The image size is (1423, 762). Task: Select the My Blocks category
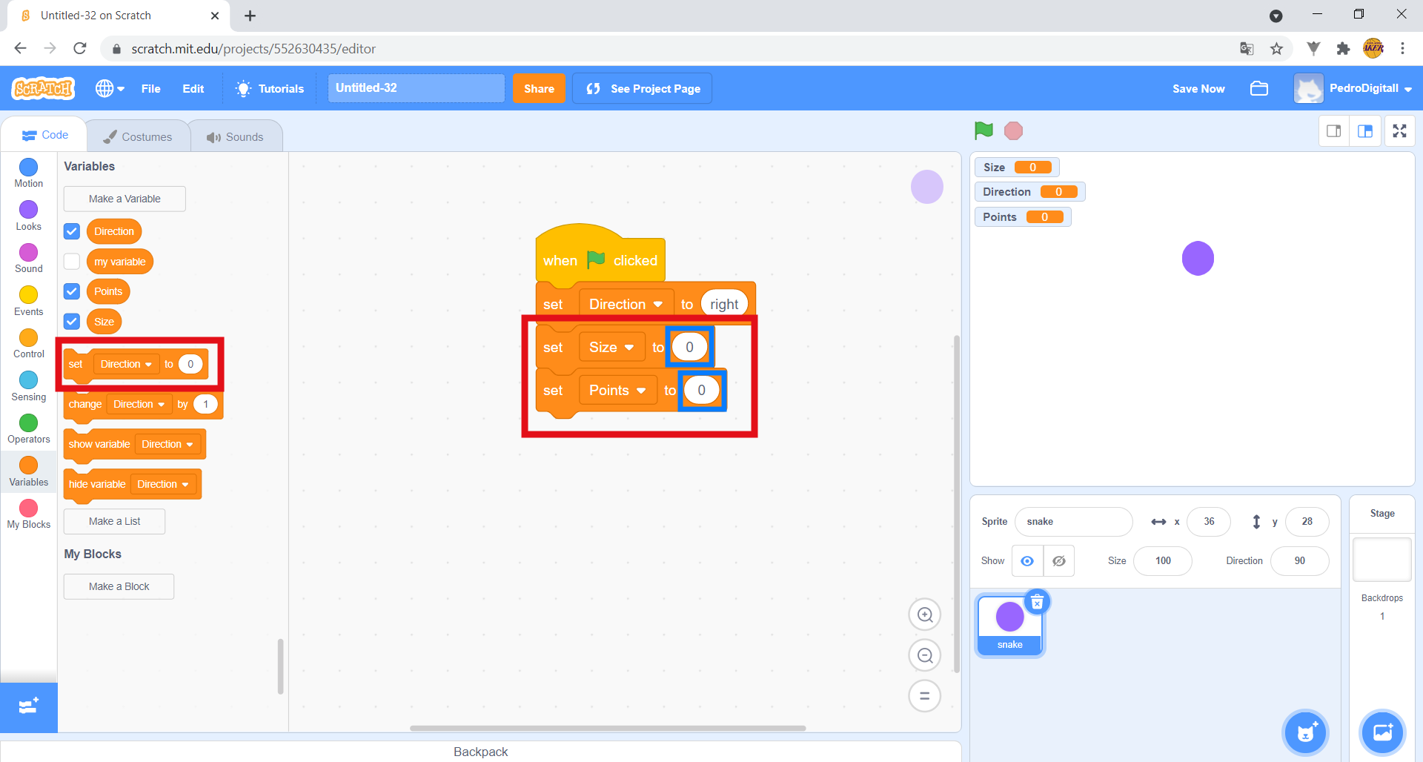click(x=28, y=514)
